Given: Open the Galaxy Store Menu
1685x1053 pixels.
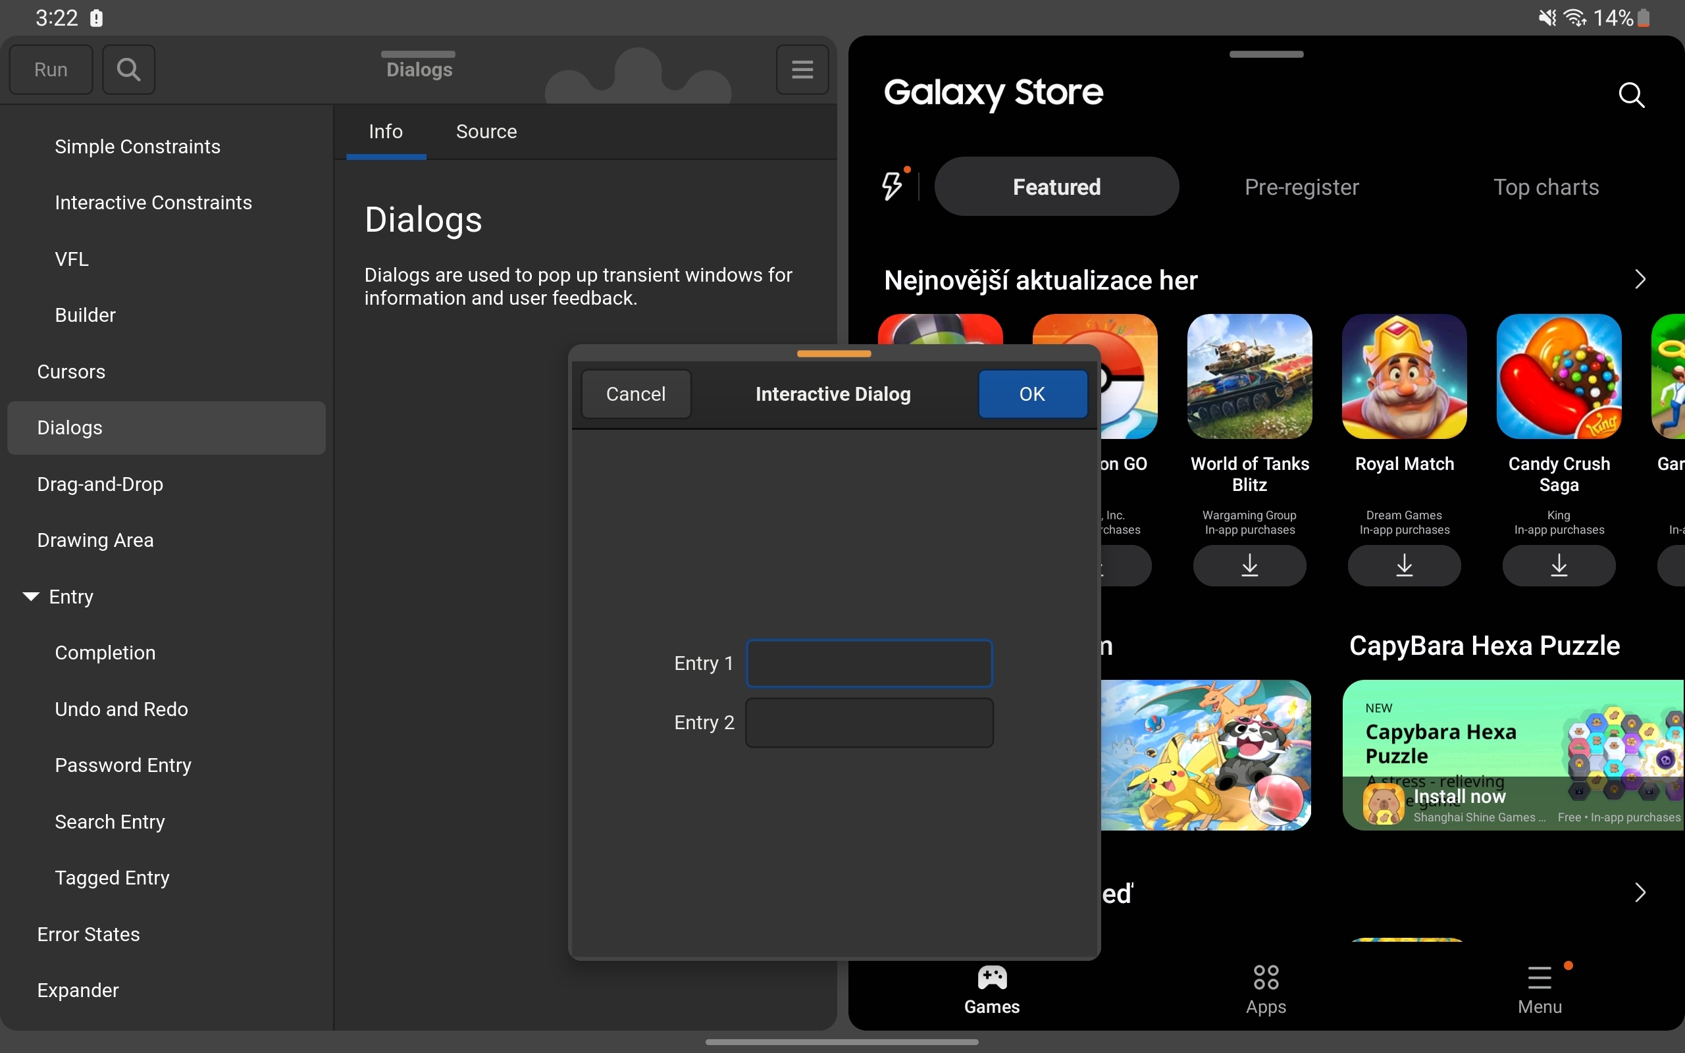Looking at the screenshot, I should pyautogui.click(x=1540, y=989).
